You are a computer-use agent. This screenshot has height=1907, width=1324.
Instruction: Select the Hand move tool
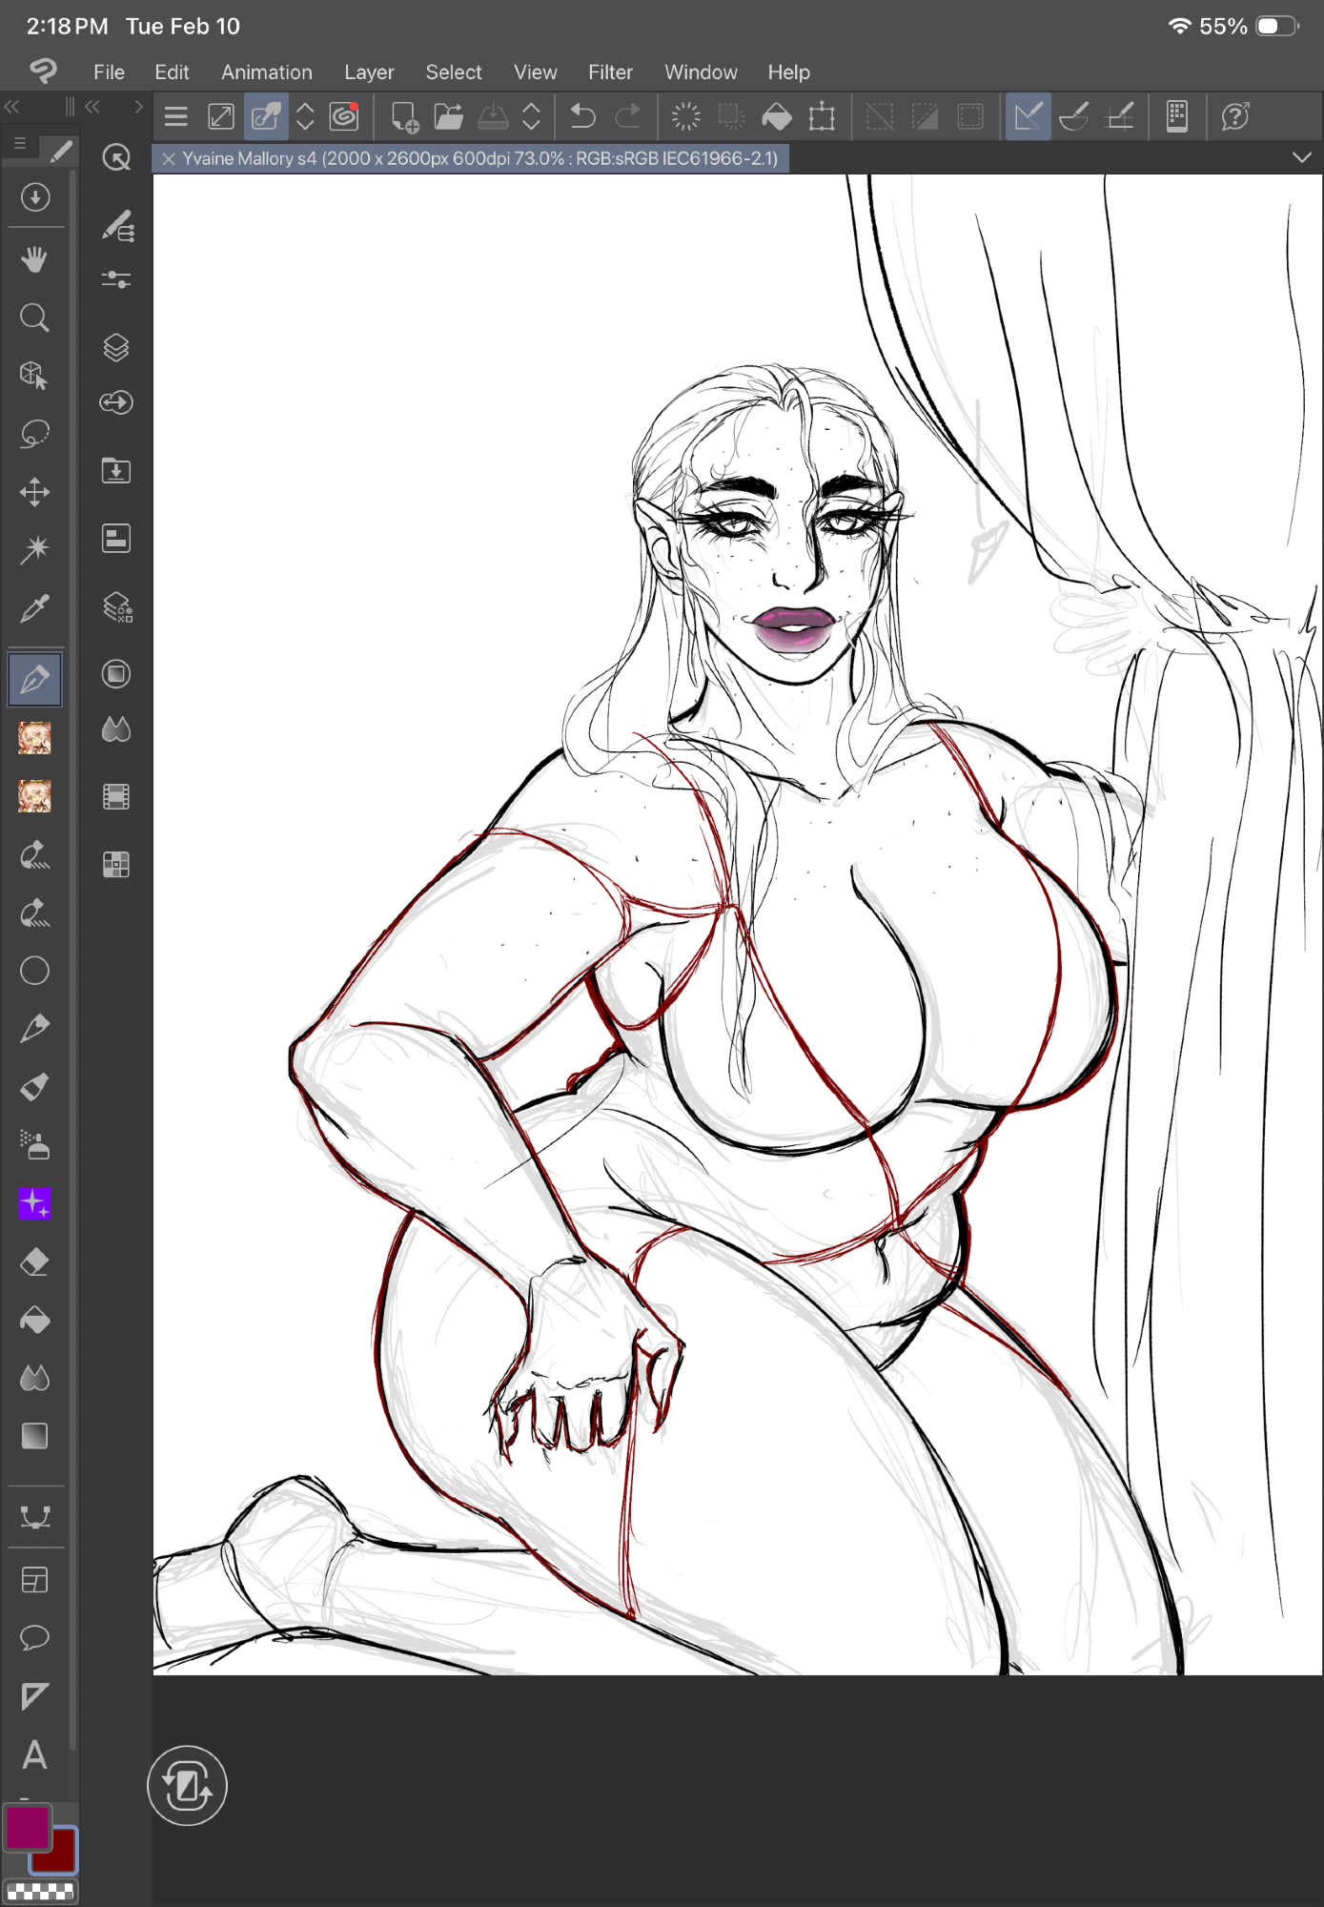pos(35,259)
